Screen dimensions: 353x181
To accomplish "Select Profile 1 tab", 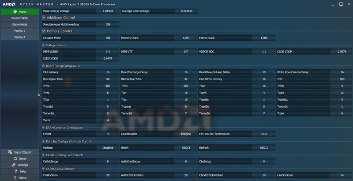I will pyautogui.click(x=20, y=30).
